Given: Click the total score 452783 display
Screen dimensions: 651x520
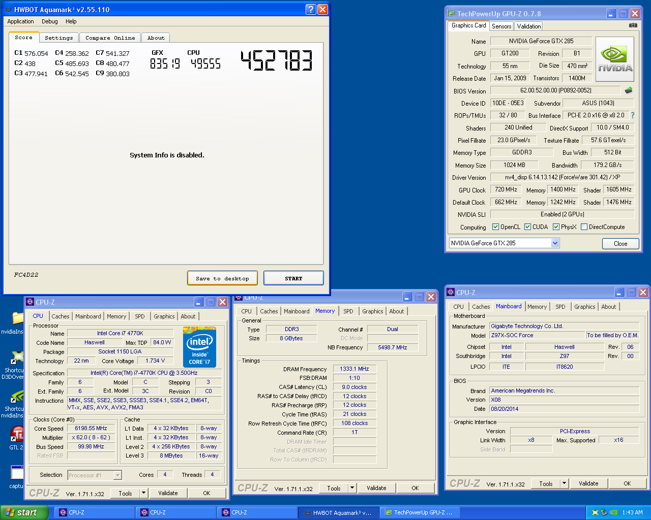Looking at the screenshot, I should pyautogui.click(x=276, y=60).
